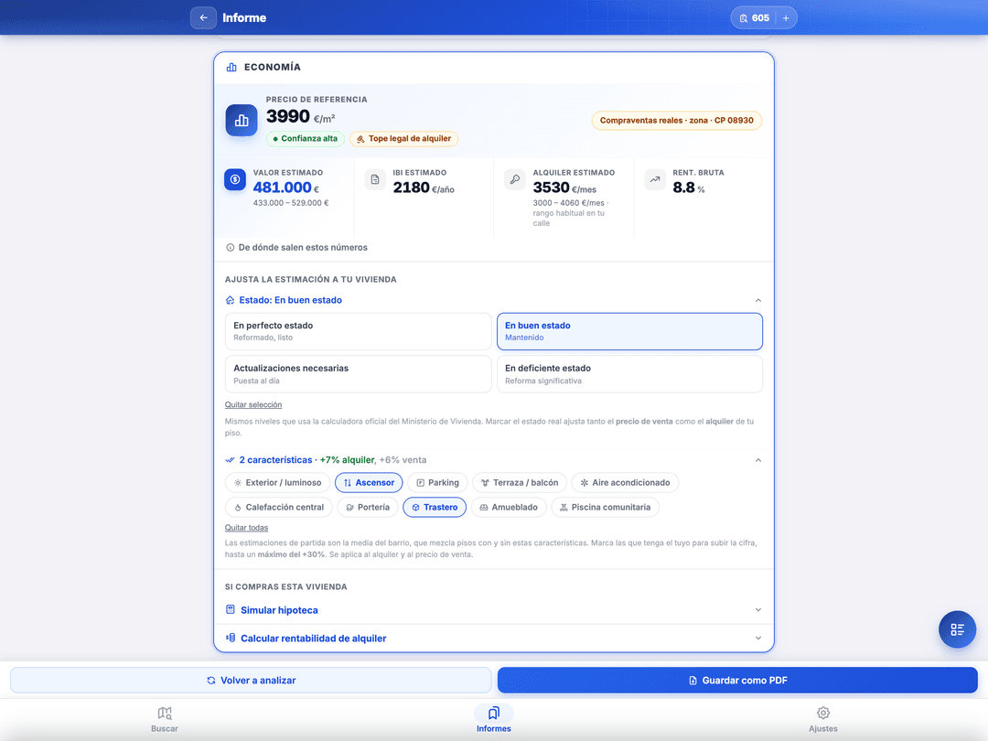Click the calculator icon beside Simular hipoteca

(230, 609)
